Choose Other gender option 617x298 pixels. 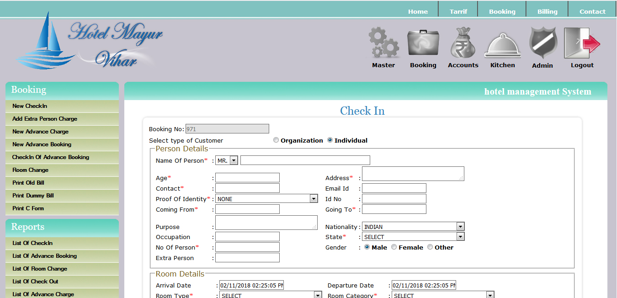coord(430,247)
